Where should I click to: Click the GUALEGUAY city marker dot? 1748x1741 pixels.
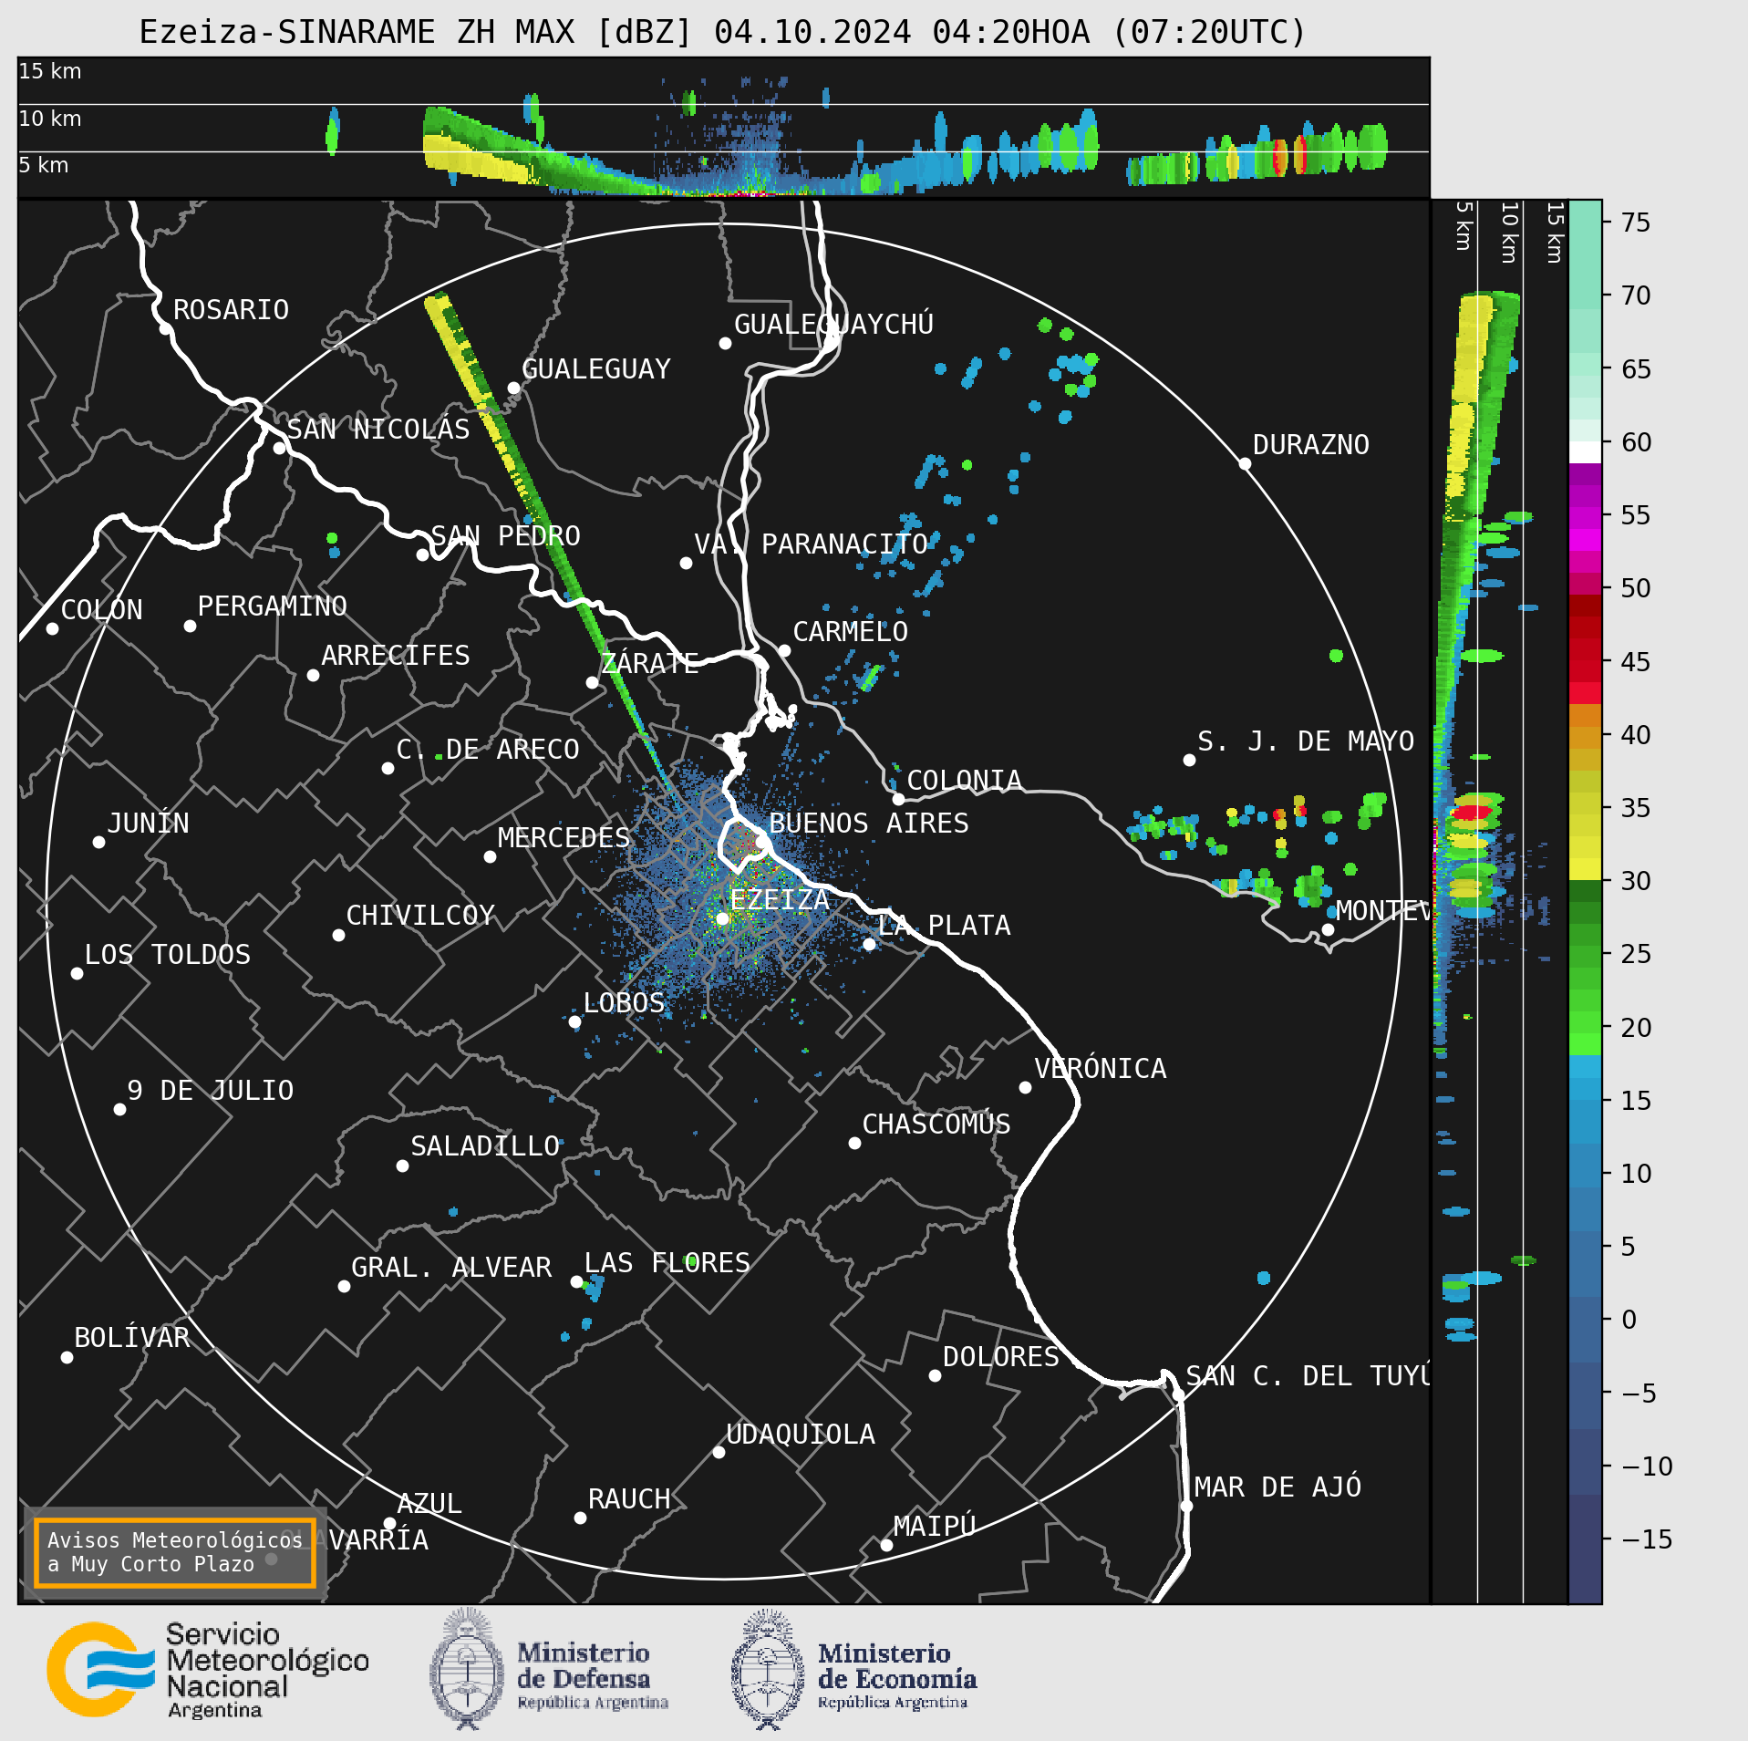pos(513,388)
